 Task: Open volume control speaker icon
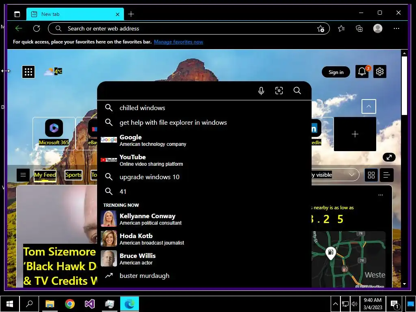[x=354, y=304]
